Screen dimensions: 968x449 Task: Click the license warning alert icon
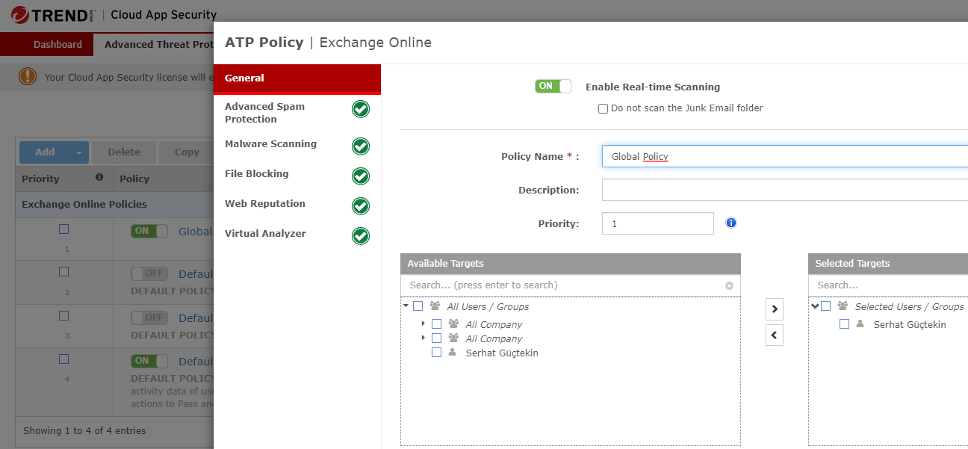(28, 76)
